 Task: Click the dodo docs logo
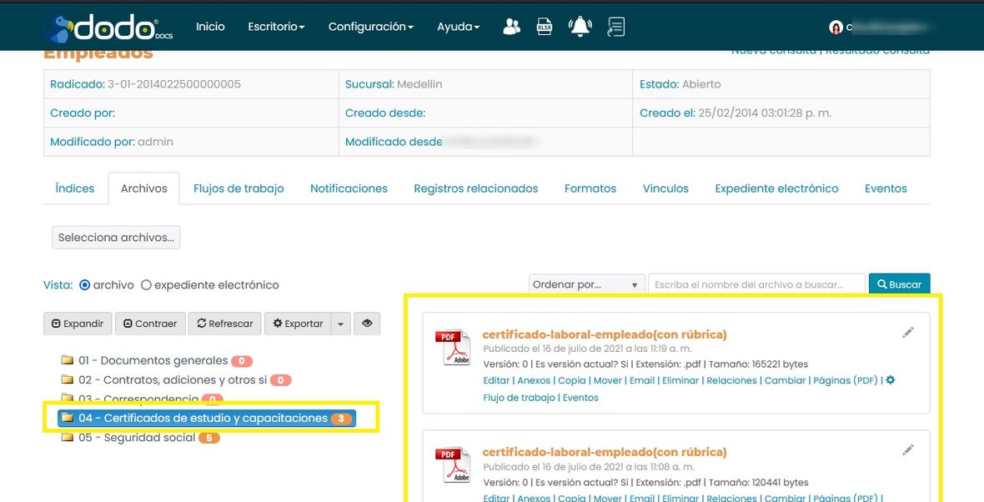tap(108, 27)
